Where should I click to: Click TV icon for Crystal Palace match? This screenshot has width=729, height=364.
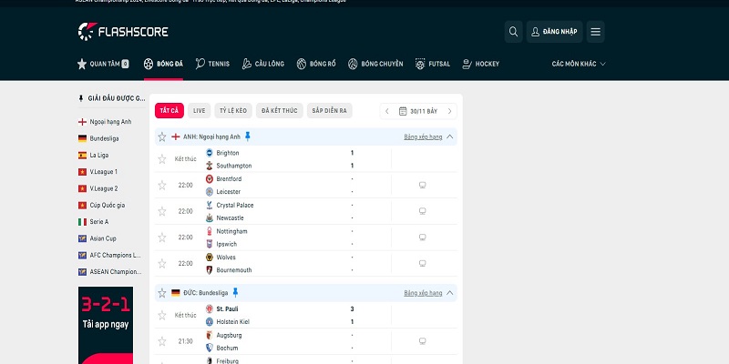click(422, 211)
